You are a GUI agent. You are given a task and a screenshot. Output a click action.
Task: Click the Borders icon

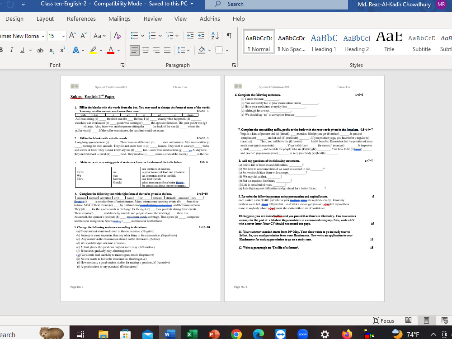coord(219,50)
